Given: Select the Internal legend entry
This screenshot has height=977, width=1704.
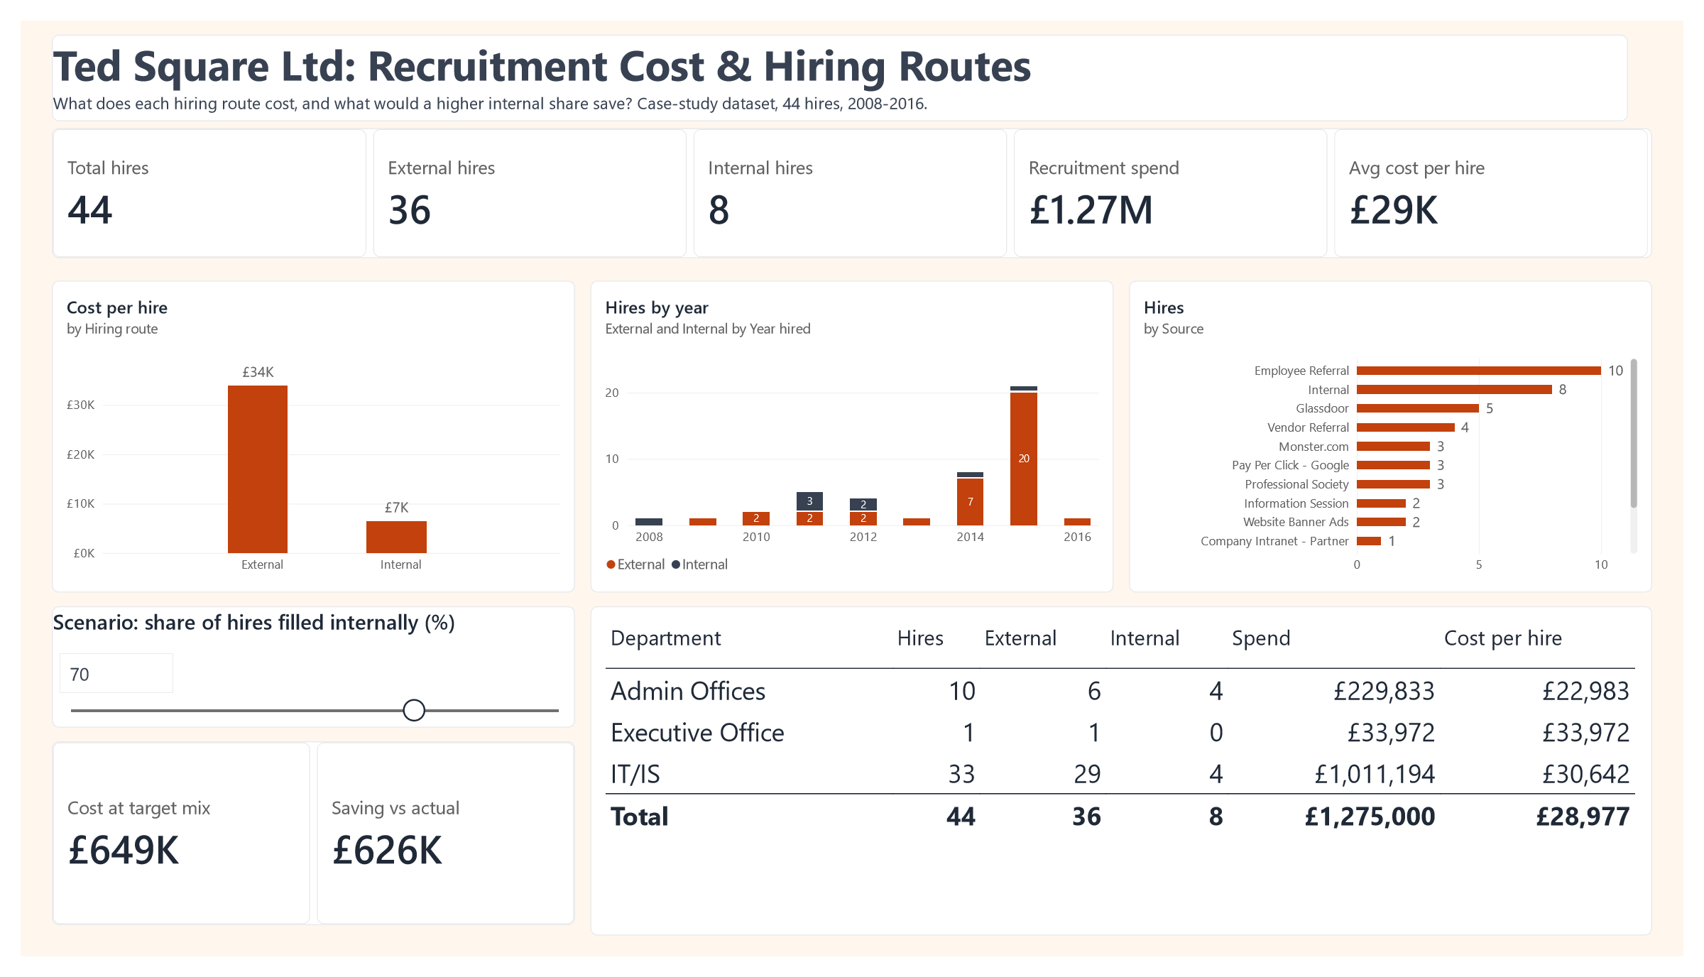Looking at the screenshot, I should [699, 564].
